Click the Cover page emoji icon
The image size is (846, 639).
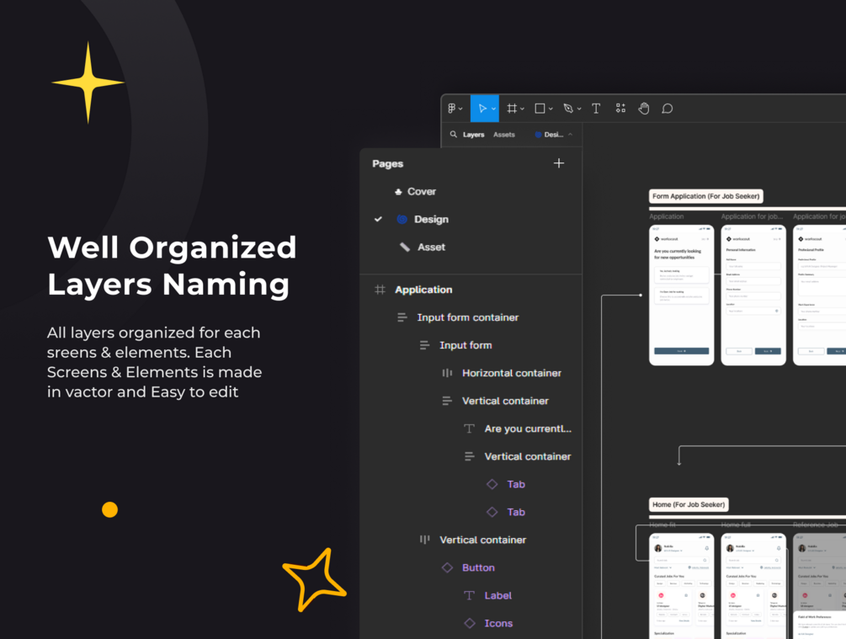click(x=398, y=192)
